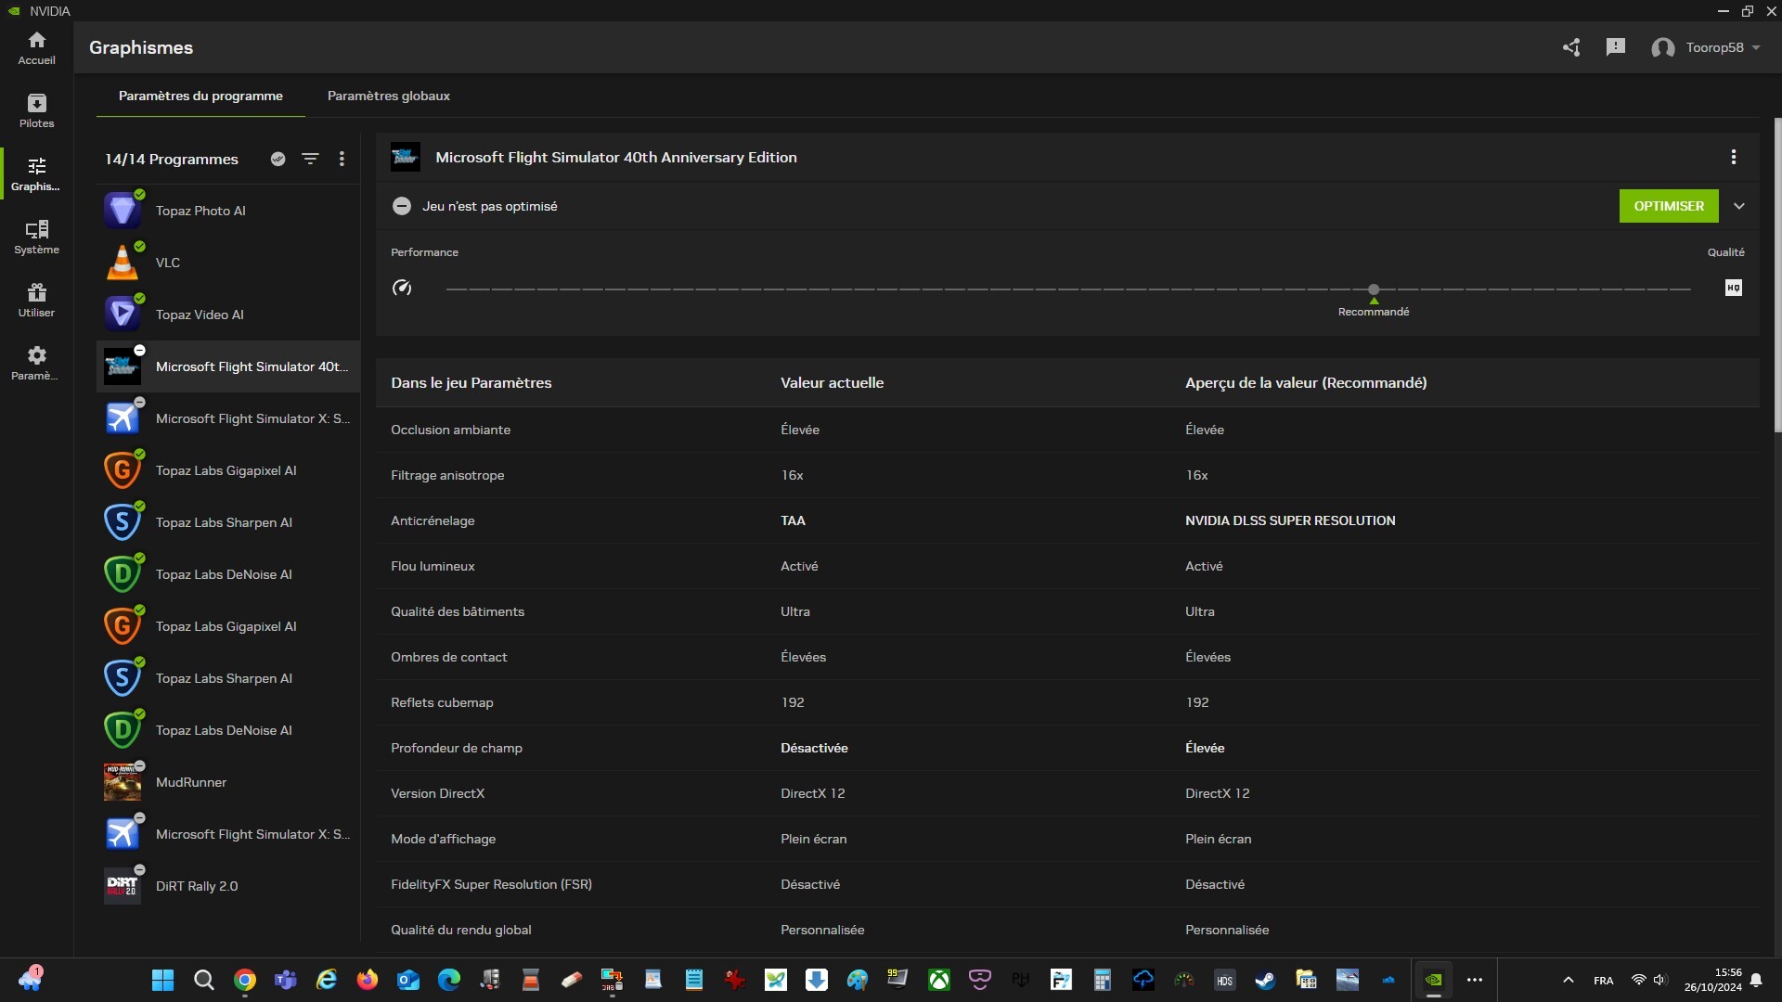
Task: Open the Accueil home sidebar icon
Action: click(x=36, y=47)
